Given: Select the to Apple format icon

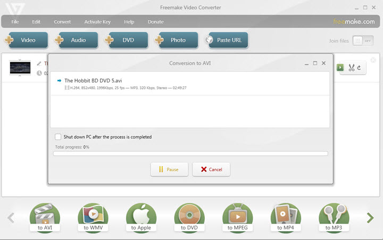Looking at the screenshot, I should (x=141, y=218).
